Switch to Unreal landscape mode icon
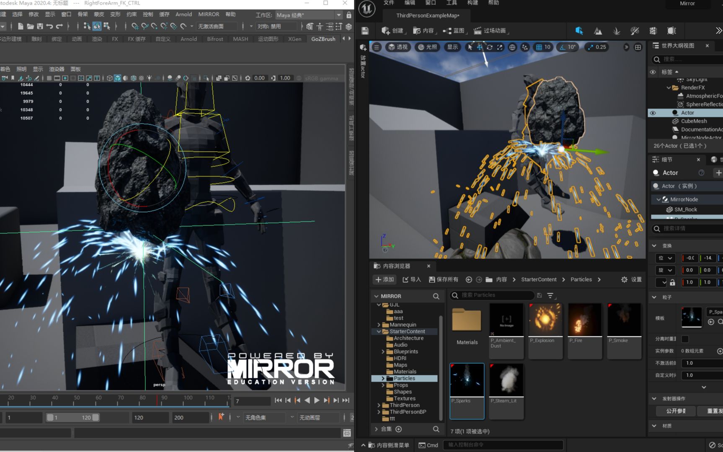The image size is (723, 452). [598, 31]
